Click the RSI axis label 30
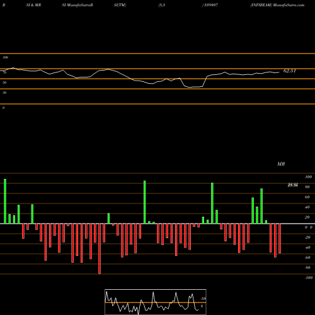 pyautogui.click(x=4, y=93)
